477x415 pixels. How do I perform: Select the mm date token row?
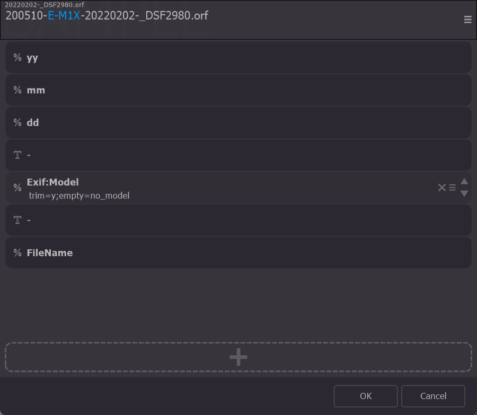[238, 90]
